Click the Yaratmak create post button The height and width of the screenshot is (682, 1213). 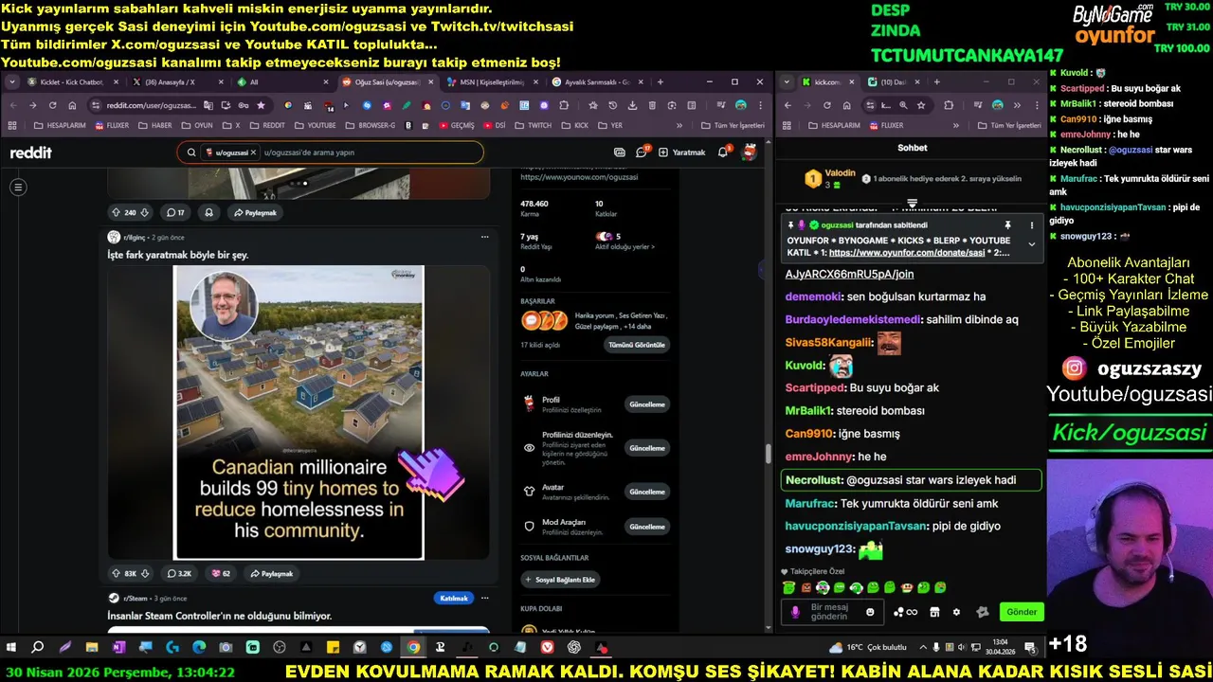682,153
